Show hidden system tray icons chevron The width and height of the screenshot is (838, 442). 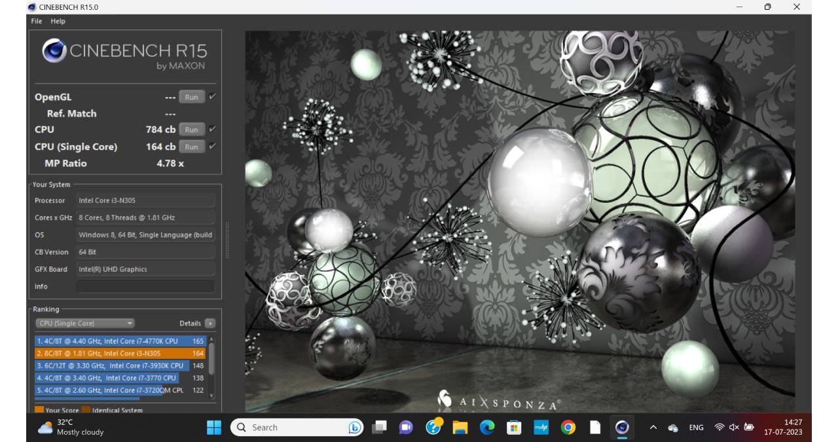(653, 428)
